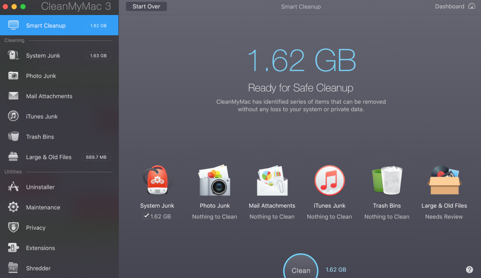This screenshot has height=278, width=481.
Task: Click the Extensions label in sidebar
Action: [x=40, y=247]
